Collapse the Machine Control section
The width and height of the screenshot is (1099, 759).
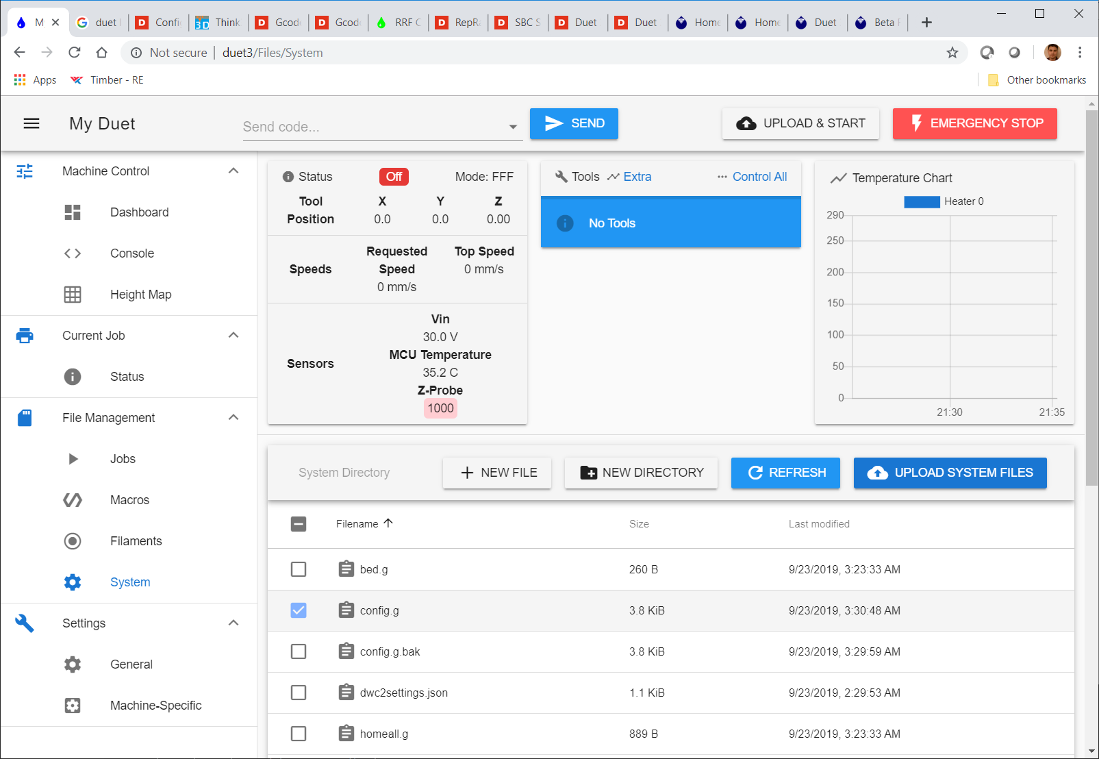pos(233,171)
